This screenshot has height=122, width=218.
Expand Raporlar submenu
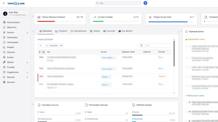pos(27,77)
